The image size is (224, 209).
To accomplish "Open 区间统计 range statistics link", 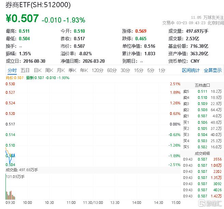I will tap(191, 70).
